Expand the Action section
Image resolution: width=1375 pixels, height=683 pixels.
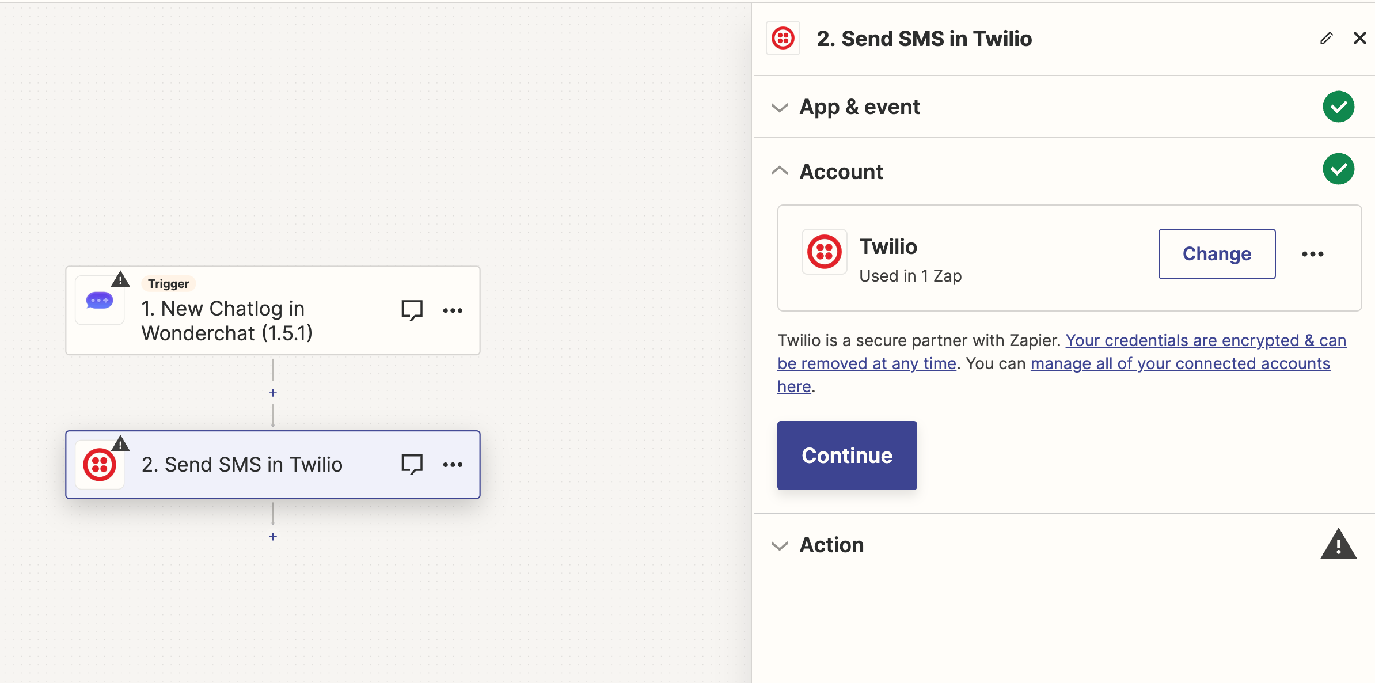(x=779, y=545)
